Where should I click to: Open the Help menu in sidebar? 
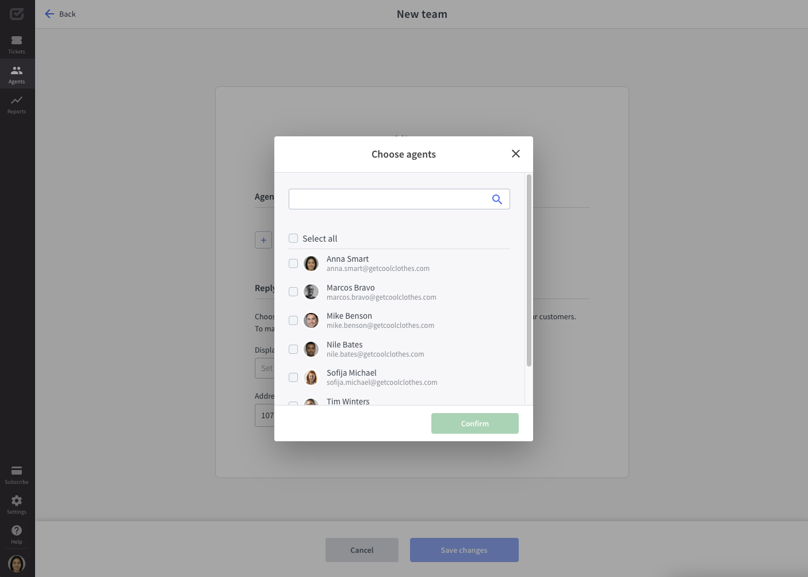click(x=17, y=534)
